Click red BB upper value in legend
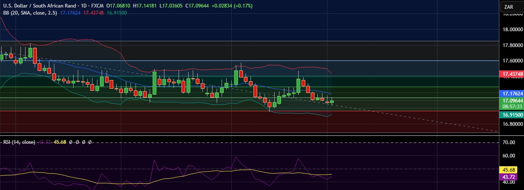This screenshot has width=524, height=190. pos(94,13)
